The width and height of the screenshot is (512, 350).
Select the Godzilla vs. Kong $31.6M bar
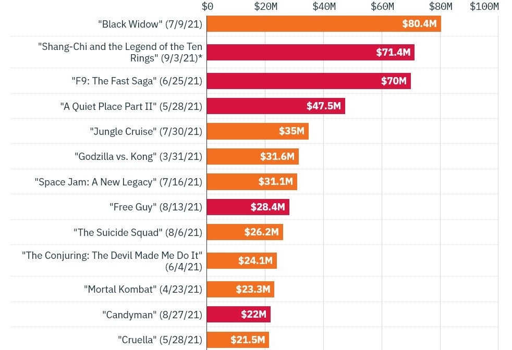[x=252, y=156]
